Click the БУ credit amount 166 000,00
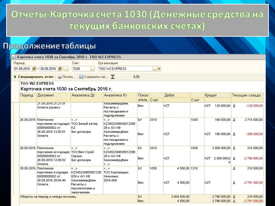This screenshot has height=206, width=275. pos(222,120)
